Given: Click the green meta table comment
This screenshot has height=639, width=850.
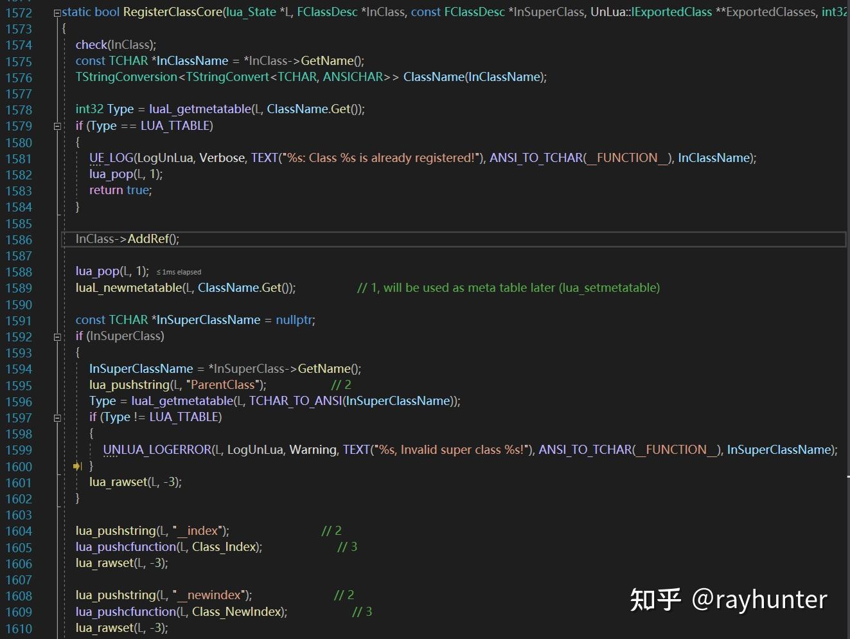Looking at the screenshot, I should (x=508, y=287).
